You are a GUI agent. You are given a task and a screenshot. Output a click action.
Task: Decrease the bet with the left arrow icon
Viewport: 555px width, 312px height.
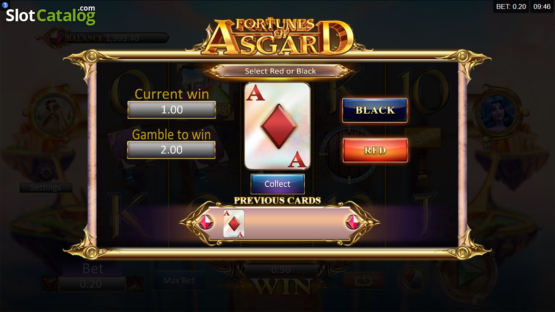pos(49,283)
